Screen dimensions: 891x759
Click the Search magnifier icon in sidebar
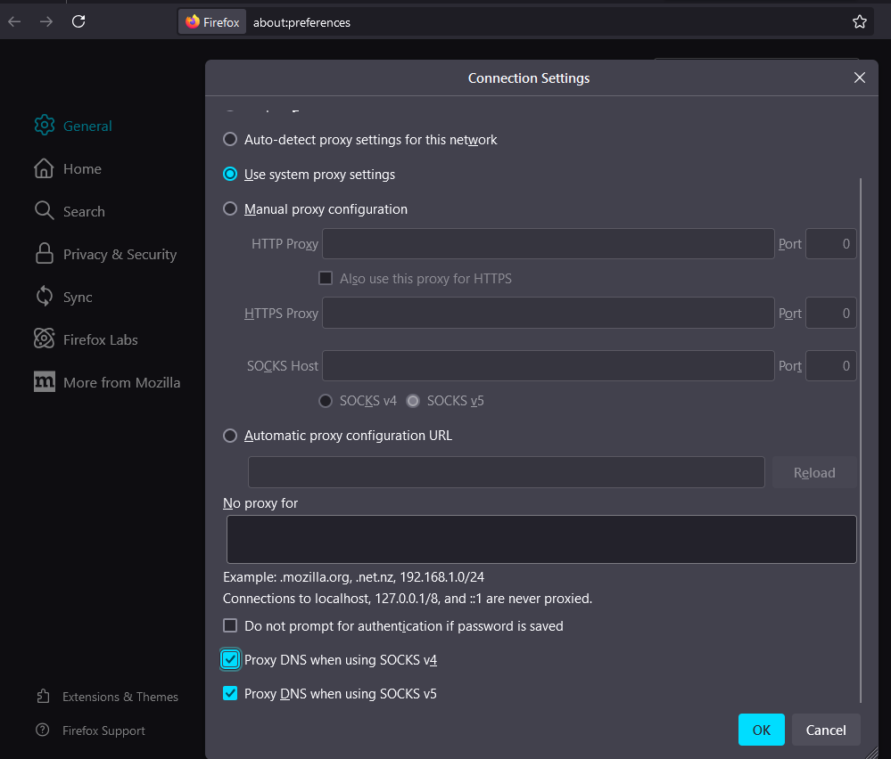pos(45,211)
